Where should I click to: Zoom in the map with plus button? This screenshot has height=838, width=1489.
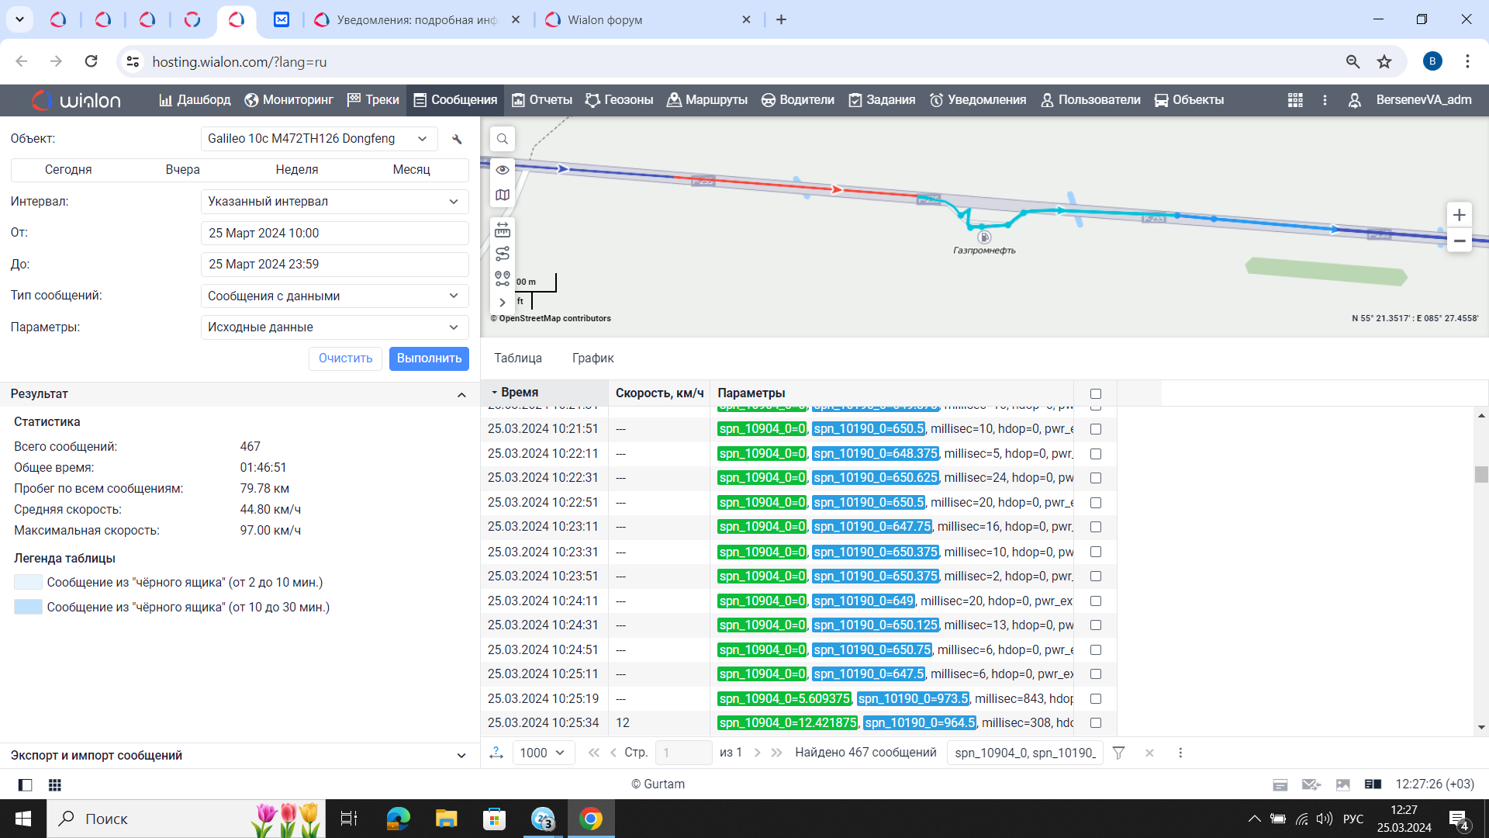click(x=1459, y=215)
